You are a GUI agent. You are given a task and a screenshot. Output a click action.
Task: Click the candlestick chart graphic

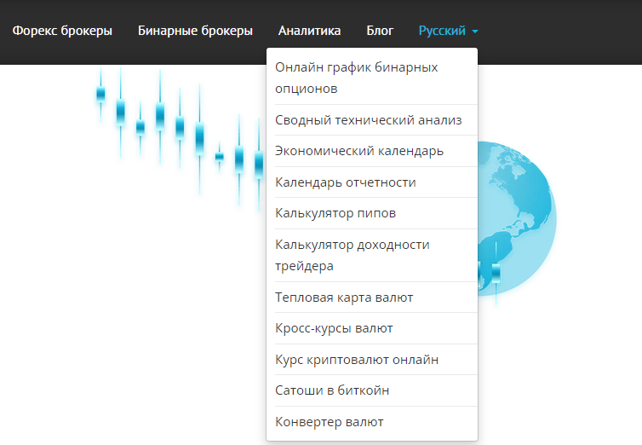tap(181, 137)
